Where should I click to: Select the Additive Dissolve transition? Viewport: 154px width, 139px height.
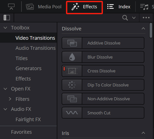point(104,43)
